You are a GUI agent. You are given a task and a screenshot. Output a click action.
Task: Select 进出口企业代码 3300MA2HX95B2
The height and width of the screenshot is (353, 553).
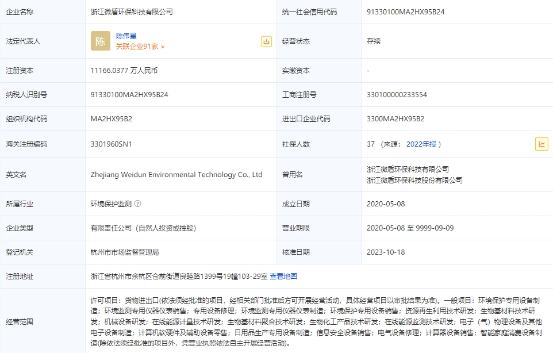point(395,119)
